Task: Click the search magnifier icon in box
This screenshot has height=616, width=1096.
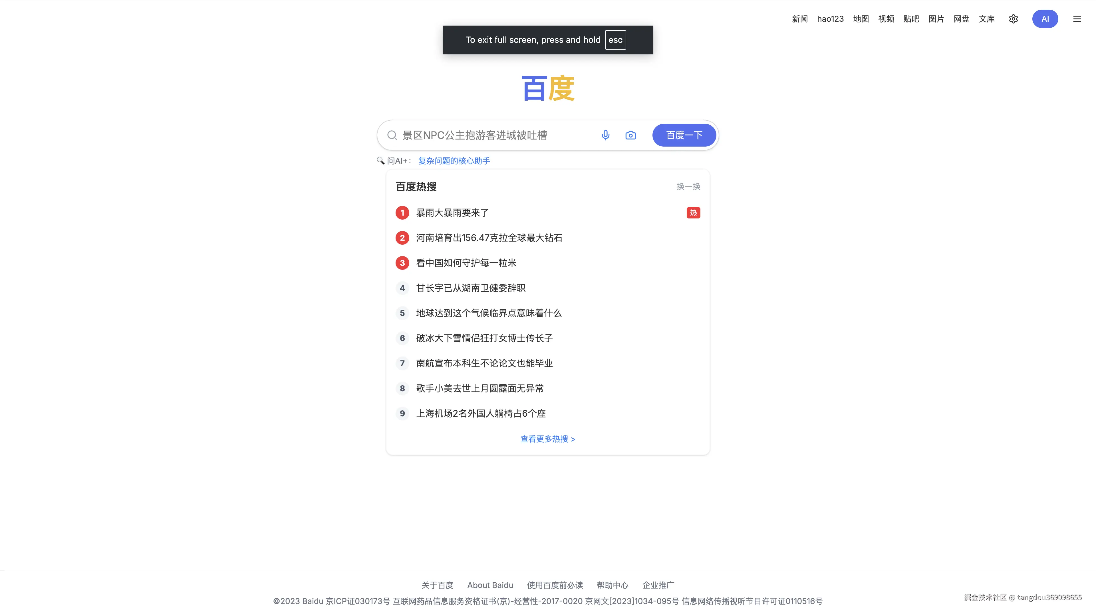Action: point(392,135)
